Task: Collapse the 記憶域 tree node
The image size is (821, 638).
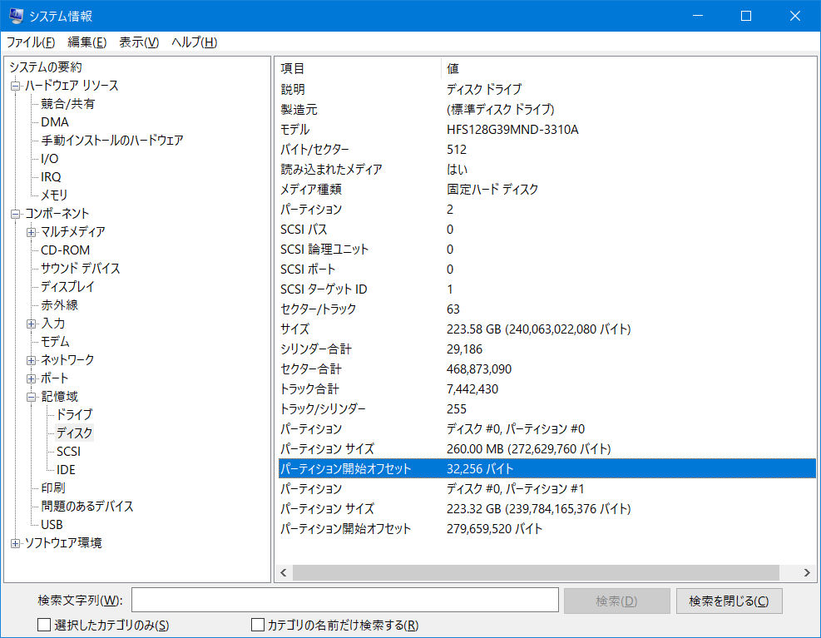Action: coord(32,397)
